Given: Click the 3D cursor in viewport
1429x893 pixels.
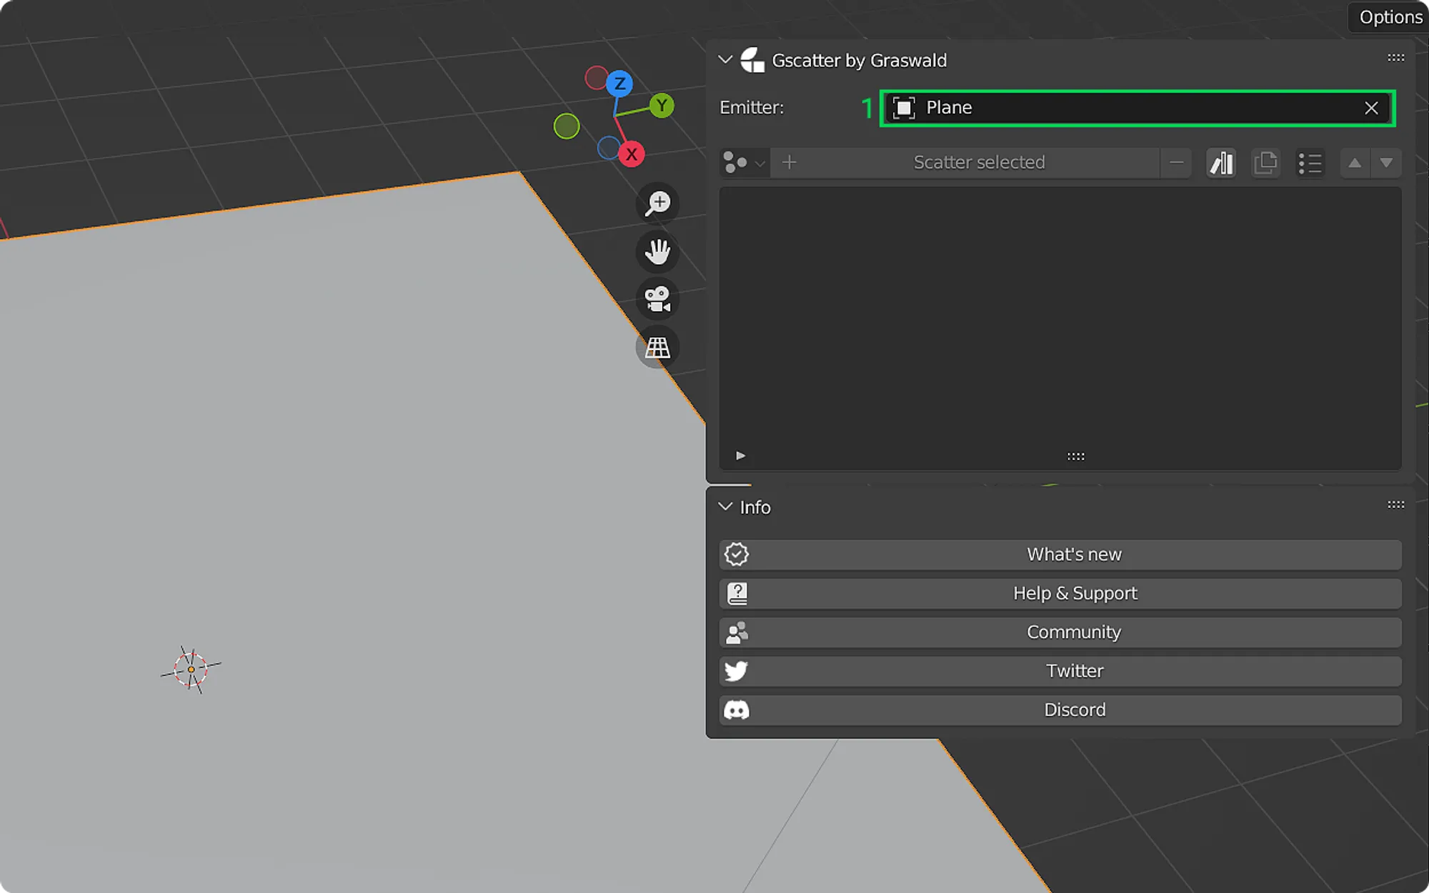Looking at the screenshot, I should pyautogui.click(x=191, y=669).
